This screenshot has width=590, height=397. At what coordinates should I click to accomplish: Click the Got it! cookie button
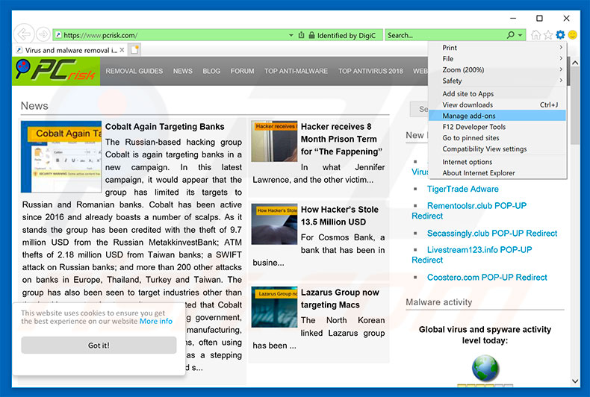pos(99,345)
